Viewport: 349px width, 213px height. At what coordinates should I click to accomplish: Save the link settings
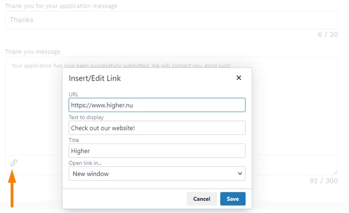[233, 199]
